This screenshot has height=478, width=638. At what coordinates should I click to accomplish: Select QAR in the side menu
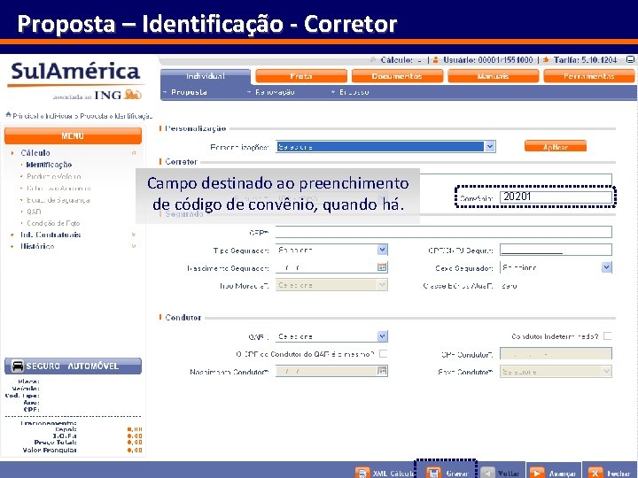(34, 212)
